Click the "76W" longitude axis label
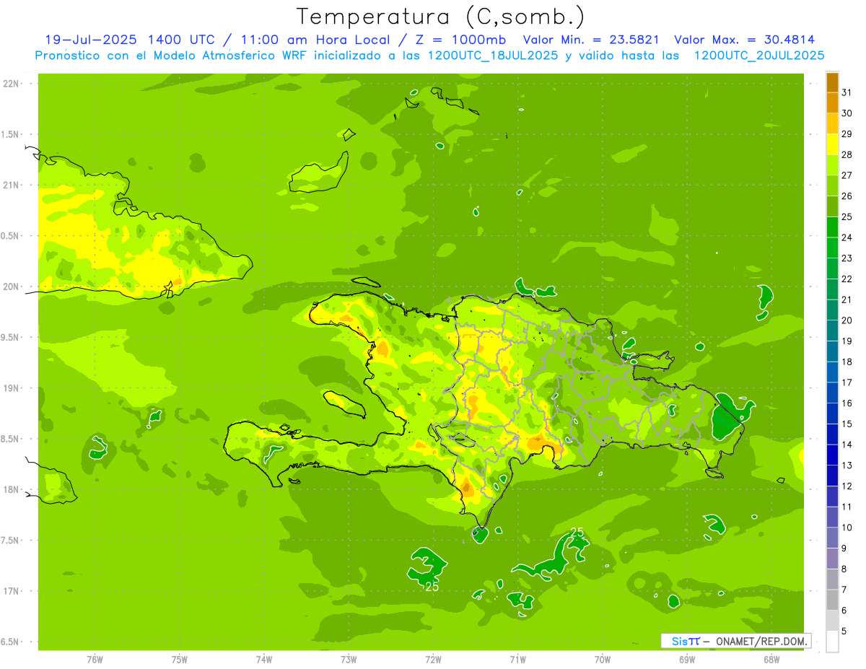866x669 pixels. (x=95, y=660)
